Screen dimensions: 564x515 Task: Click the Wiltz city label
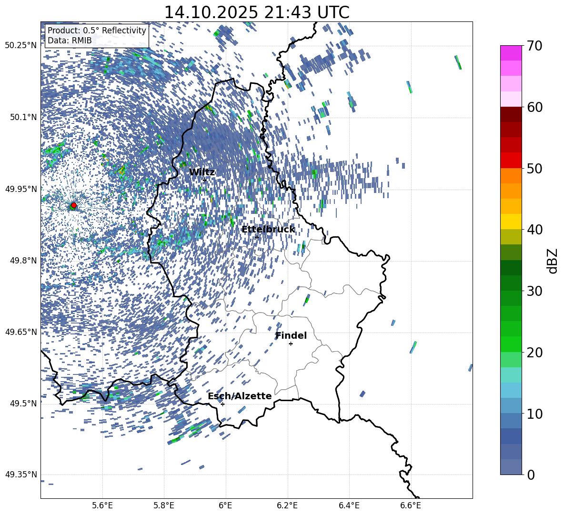(202, 172)
